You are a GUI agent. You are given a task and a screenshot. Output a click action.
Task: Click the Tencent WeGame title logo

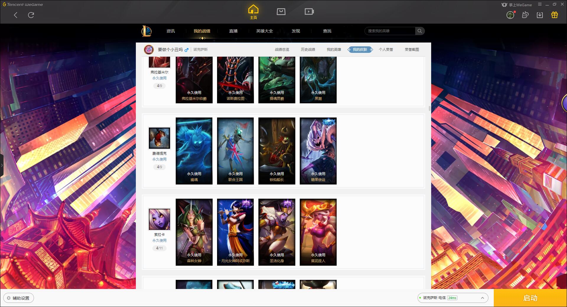[23, 4]
